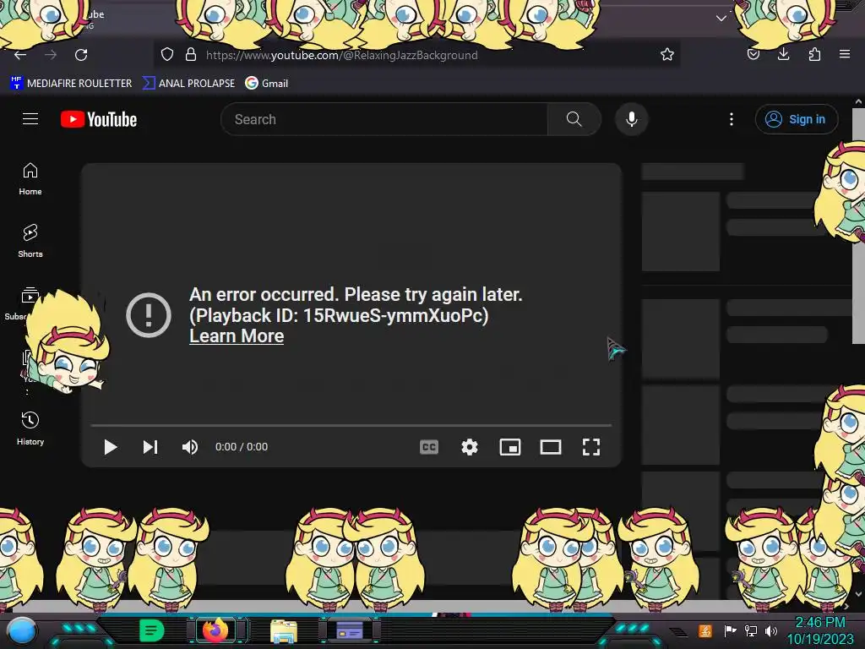The width and height of the screenshot is (865, 649).
Task: Click the browser forward arrow
Action: (51, 55)
